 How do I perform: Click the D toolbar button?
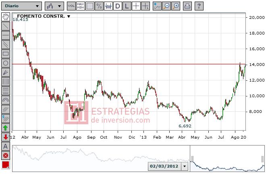(x=118, y=6)
